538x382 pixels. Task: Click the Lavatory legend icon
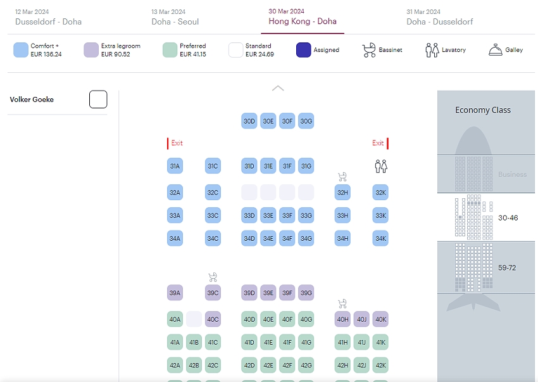432,50
